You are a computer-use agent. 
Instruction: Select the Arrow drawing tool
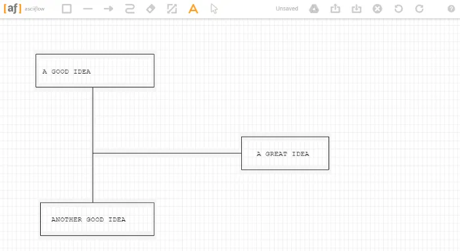point(108,9)
